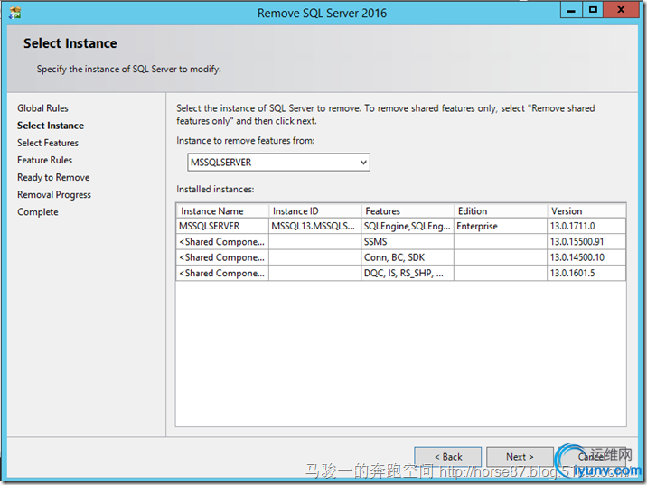647x485 pixels.
Task: Click the SQL Server setup icon in title bar
Action: 14,12
